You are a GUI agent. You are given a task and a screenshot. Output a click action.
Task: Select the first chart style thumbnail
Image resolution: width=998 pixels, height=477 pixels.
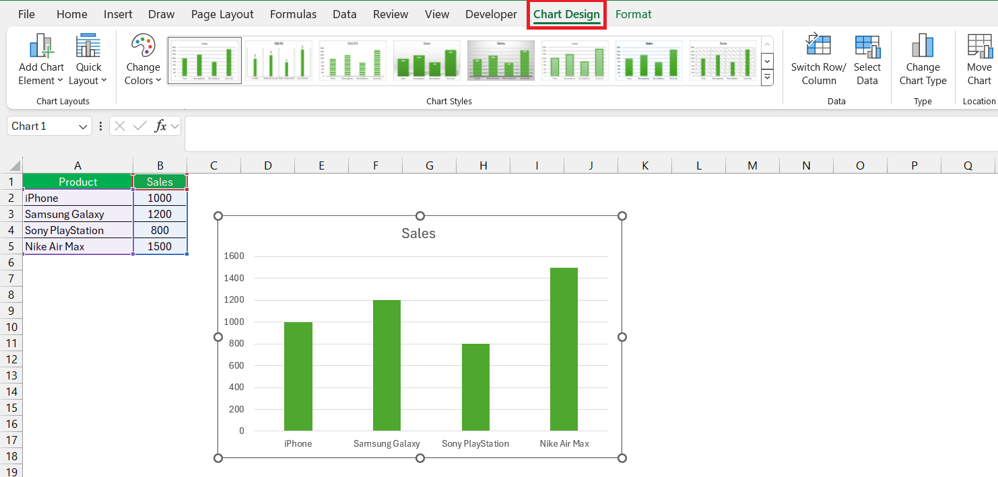[x=205, y=61]
